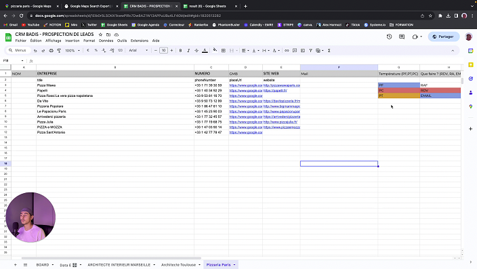Increase font size with plus button
Screen dimensions: 477x269
click(171, 51)
